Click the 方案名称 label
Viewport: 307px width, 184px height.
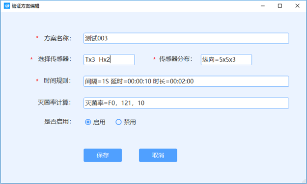(57, 38)
